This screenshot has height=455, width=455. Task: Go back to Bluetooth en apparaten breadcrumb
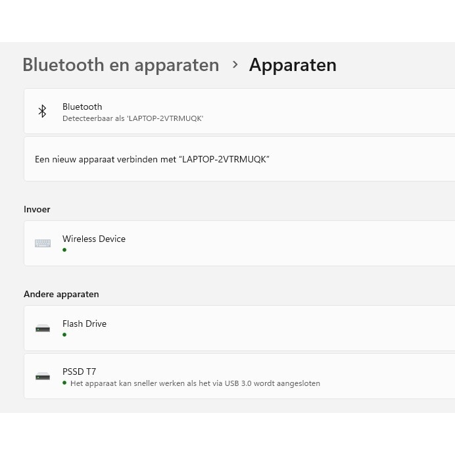121,65
